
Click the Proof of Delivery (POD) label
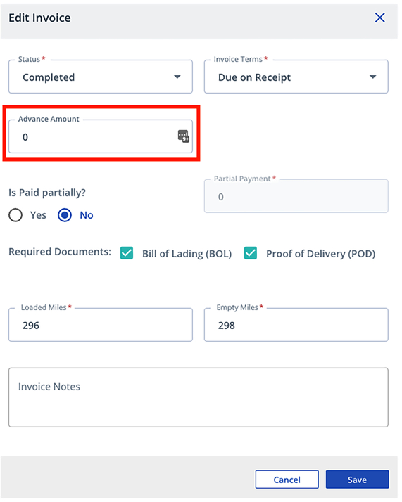(x=320, y=254)
